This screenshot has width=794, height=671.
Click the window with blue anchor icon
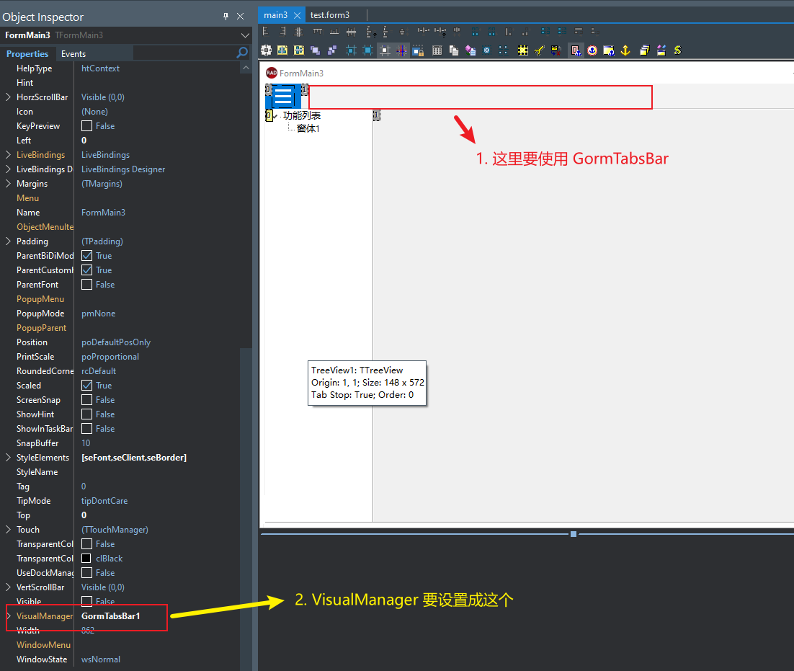tap(609, 50)
